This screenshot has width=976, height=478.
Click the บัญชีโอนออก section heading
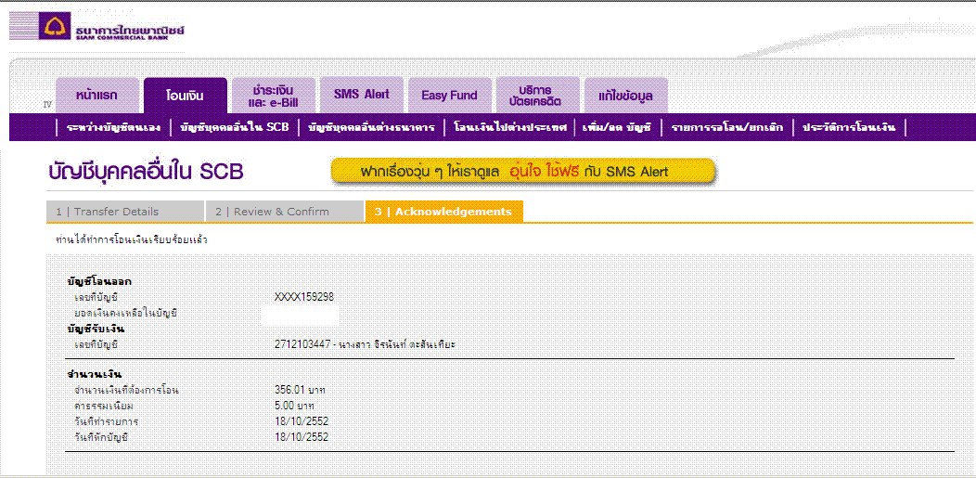coord(99,281)
